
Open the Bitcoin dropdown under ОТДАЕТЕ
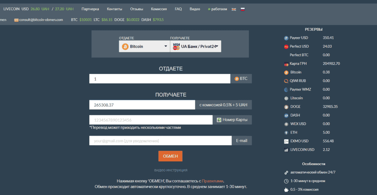click(x=144, y=46)
